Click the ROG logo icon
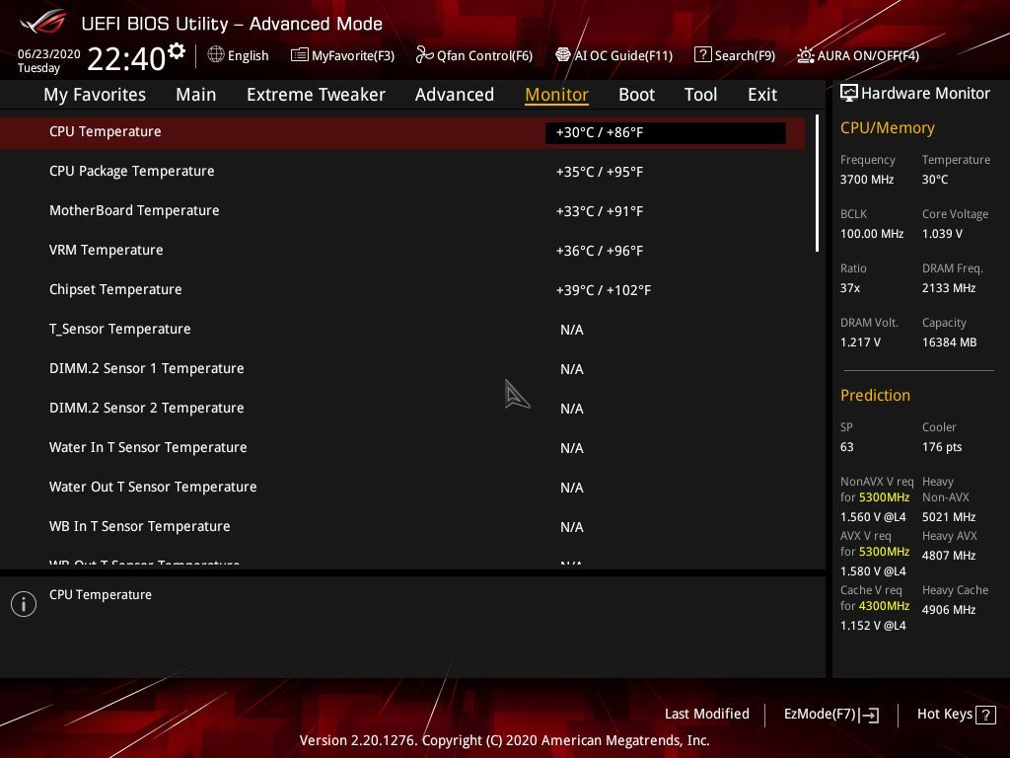 pyautogui.click(x=43, y=23)
